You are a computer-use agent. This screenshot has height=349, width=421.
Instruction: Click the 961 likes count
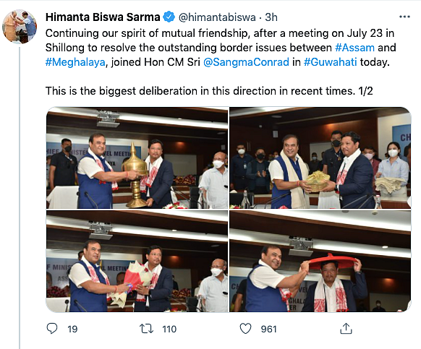click(x=268, y=329)
